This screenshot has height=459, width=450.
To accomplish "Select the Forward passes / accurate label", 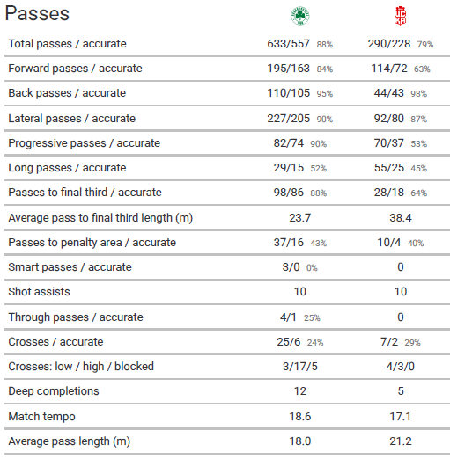I will click(75, 69).
